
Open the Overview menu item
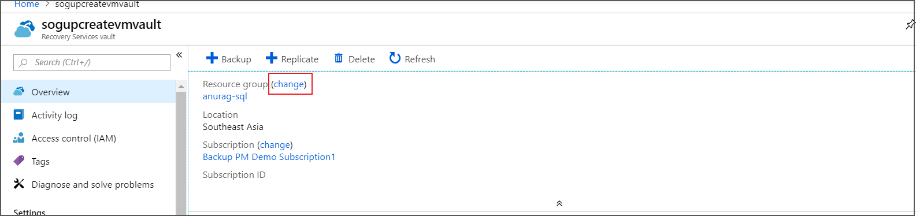[x=88, y=92]
